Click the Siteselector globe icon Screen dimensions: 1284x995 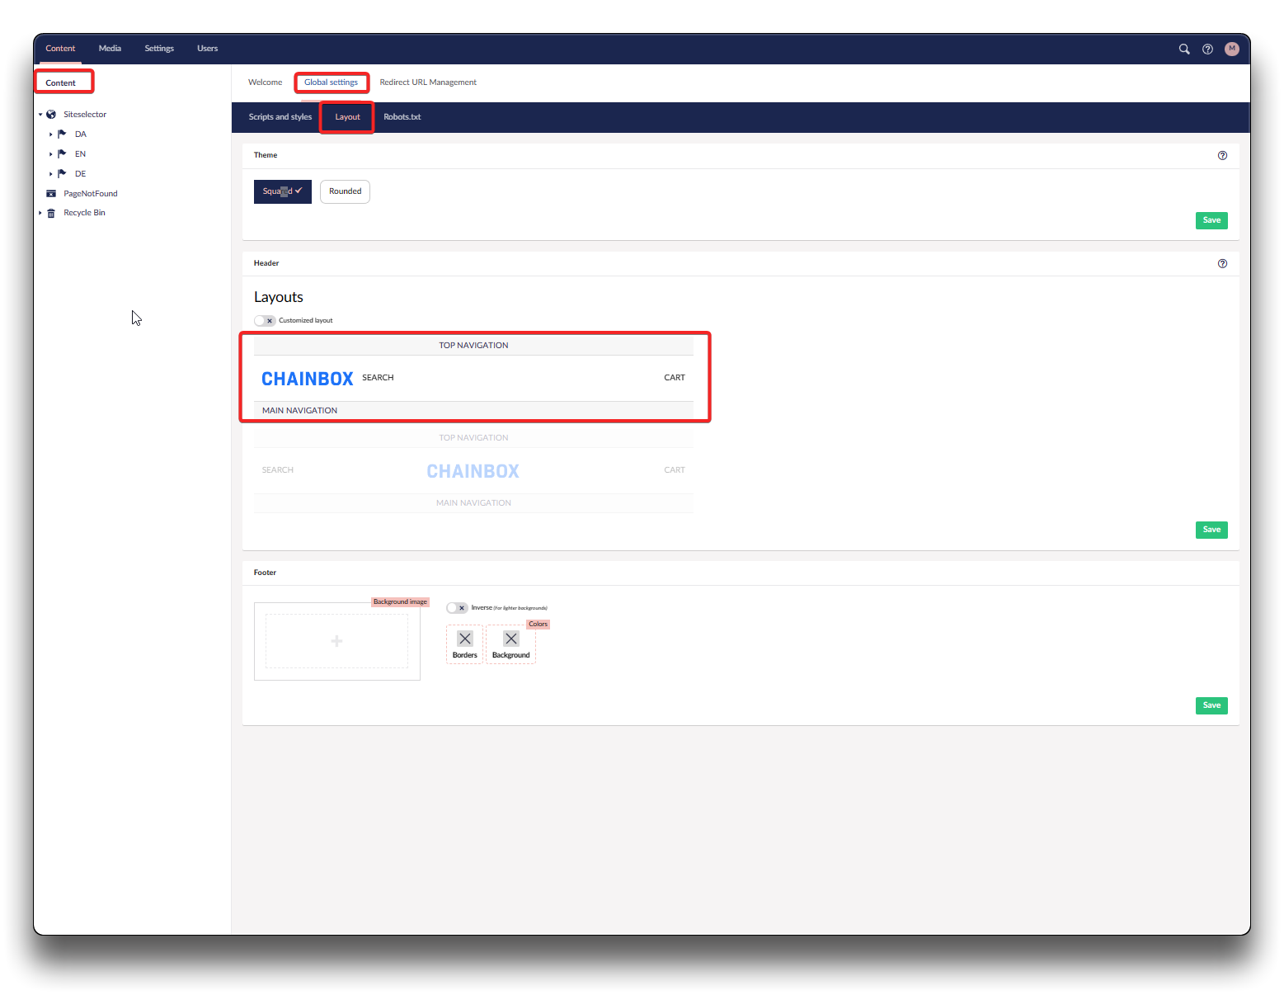click(x=51, y=115)
